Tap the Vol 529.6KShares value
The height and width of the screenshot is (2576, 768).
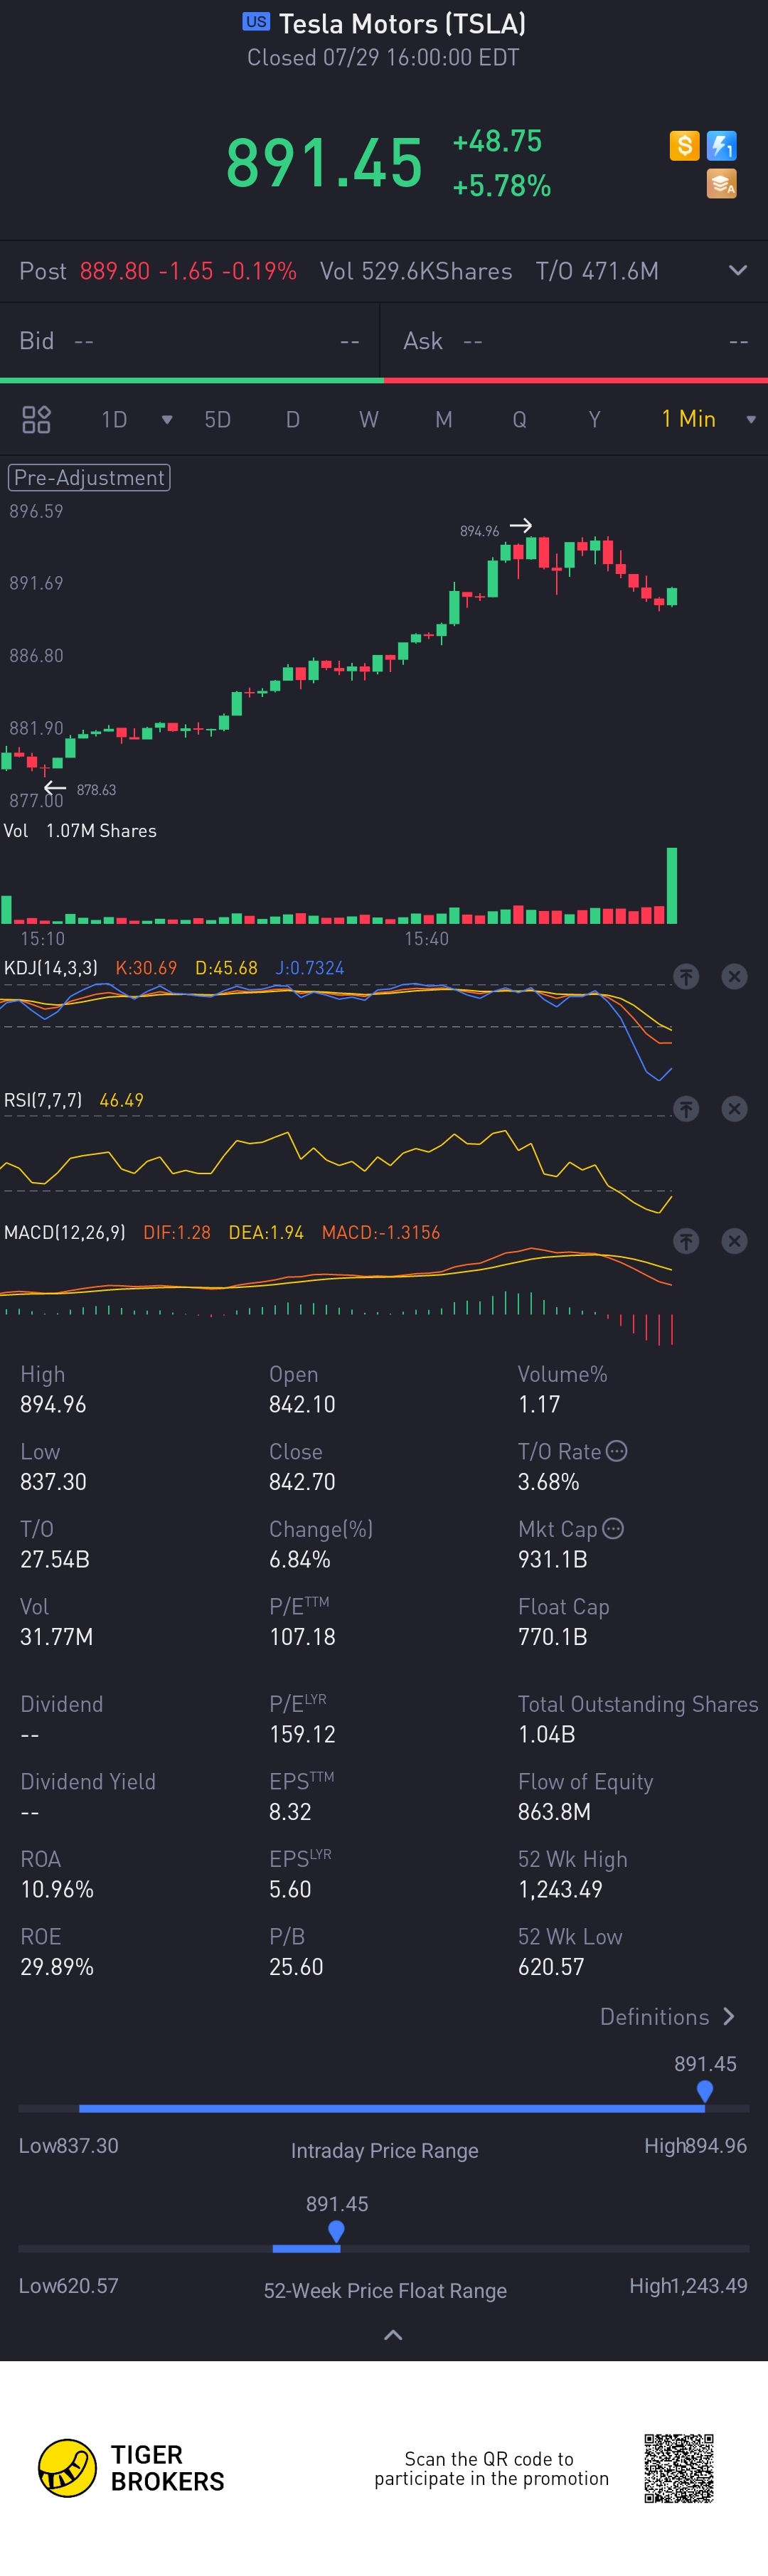[x=416, y=271]
